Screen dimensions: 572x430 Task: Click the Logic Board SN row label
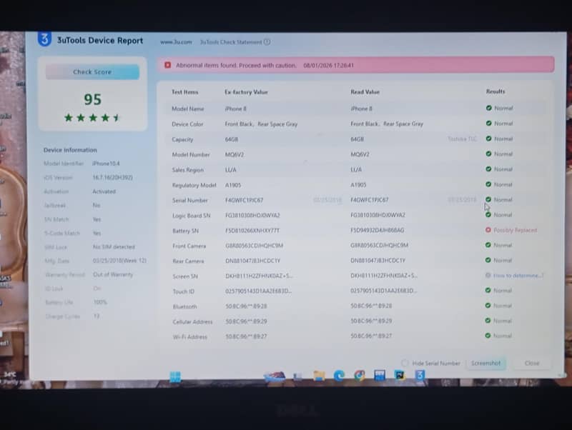coord(192,216)
